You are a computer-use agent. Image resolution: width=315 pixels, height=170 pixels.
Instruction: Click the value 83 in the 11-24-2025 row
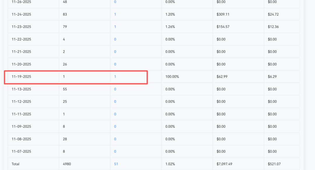tap(65, 15)
